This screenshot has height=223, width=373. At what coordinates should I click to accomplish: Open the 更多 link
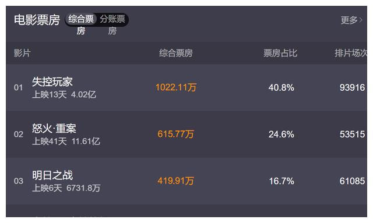(349, 20)
